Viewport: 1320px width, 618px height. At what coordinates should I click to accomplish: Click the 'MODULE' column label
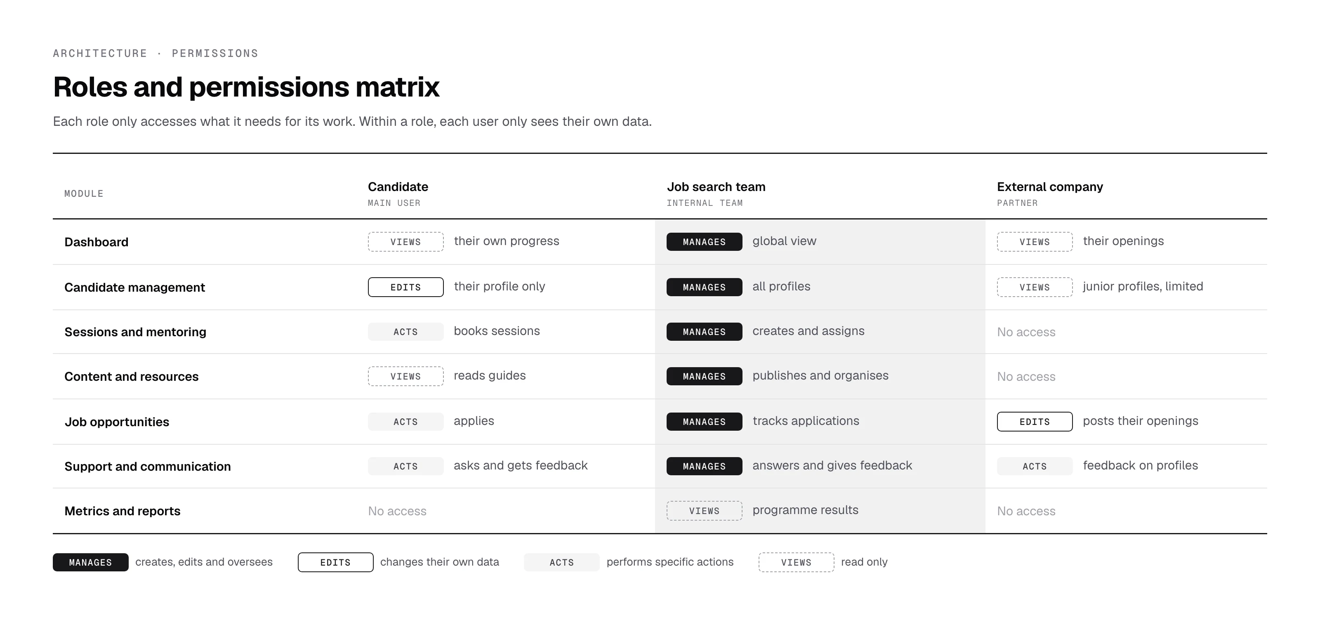tap(84, 194)
